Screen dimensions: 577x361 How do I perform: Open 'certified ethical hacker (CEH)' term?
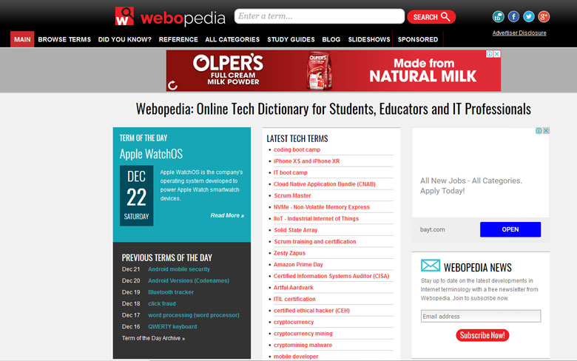(x=311, y=311)
